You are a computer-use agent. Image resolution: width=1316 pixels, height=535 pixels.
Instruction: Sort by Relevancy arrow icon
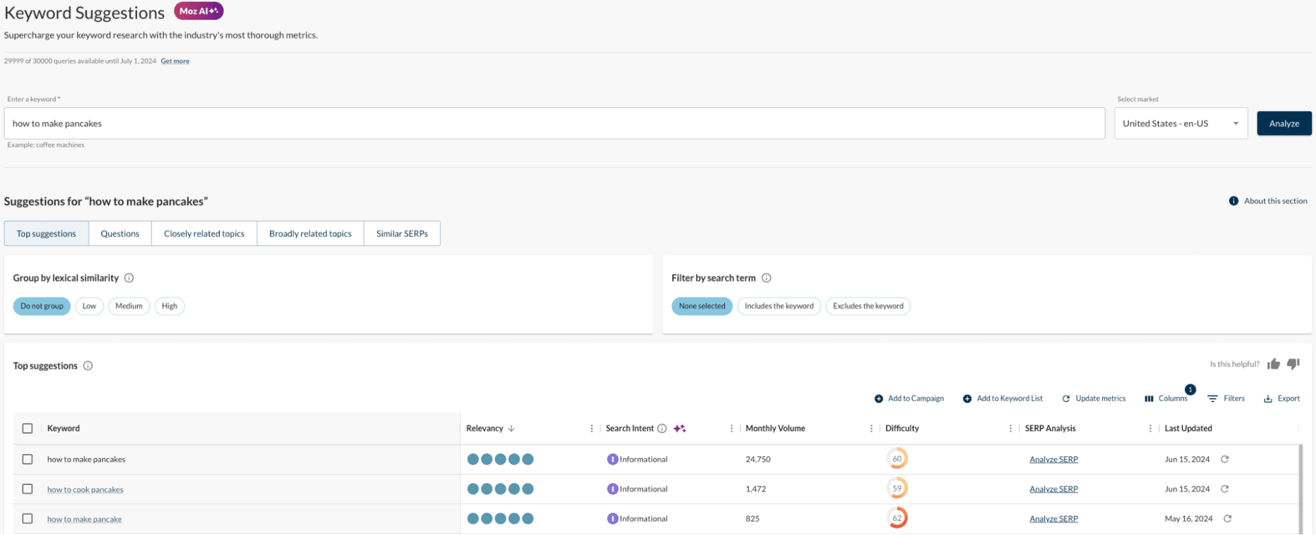click(512, 428)
